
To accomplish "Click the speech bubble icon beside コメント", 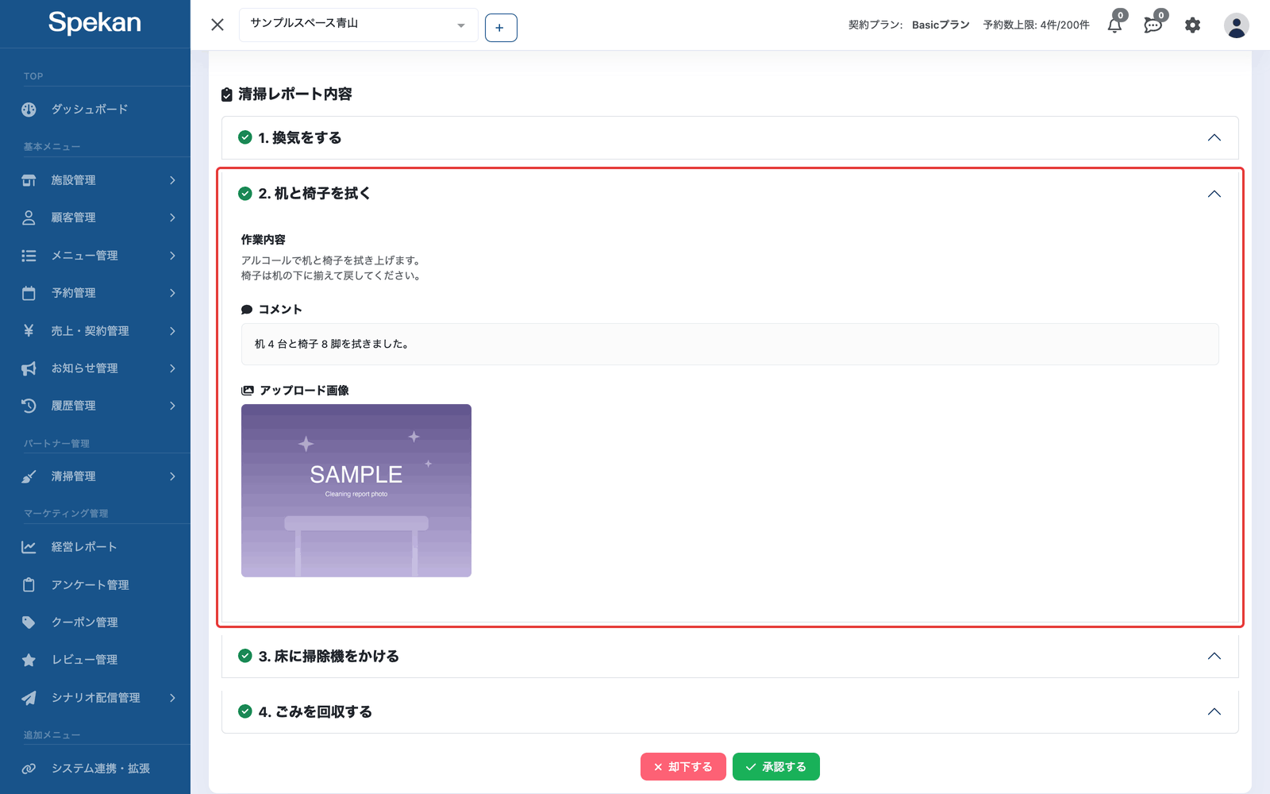I will 247,310.
